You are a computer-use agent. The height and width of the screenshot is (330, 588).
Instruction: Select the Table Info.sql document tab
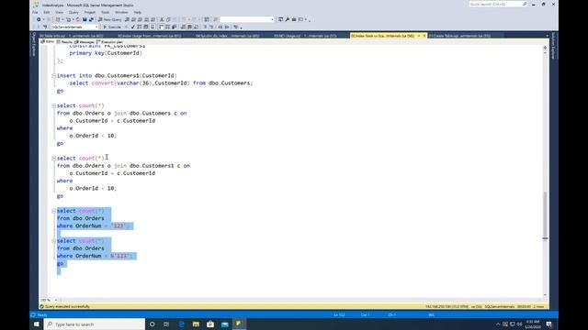71,36
